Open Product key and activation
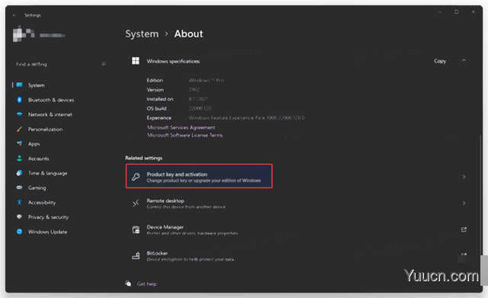The width and height of the screenshot is (488, 298). pos(199,176)
